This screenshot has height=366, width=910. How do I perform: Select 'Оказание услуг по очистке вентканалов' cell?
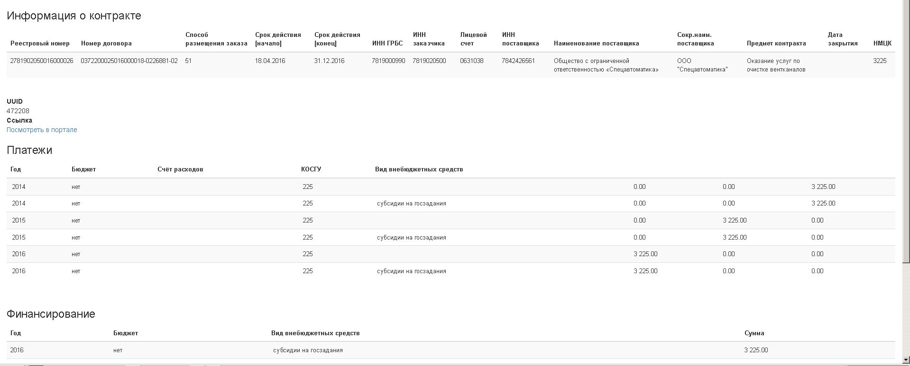coord(776,65)
